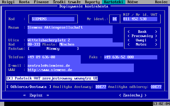Open the Konta menu

(x=24, y=2)
